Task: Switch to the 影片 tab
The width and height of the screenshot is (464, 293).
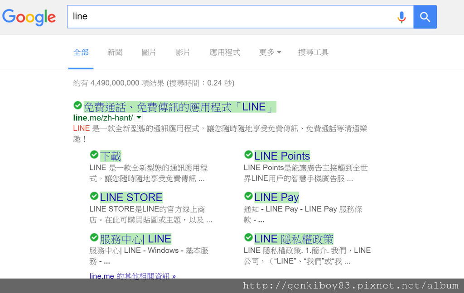Action: (183, 52)
